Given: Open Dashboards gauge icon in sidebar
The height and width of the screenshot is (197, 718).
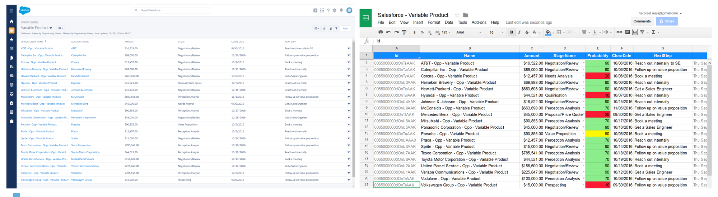Looking at the screenshot, I should click(x=11, y=94).
